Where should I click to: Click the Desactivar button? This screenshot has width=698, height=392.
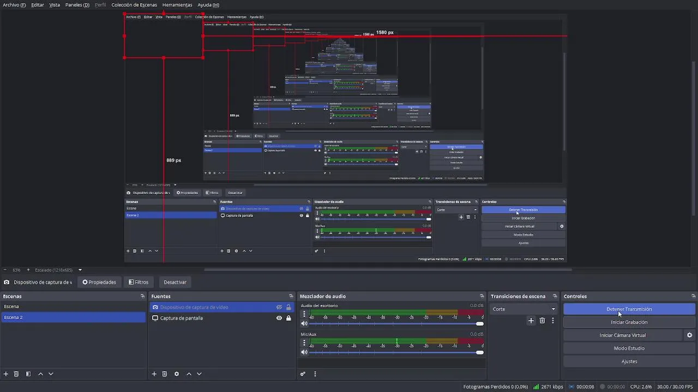(x=175, y=282)
